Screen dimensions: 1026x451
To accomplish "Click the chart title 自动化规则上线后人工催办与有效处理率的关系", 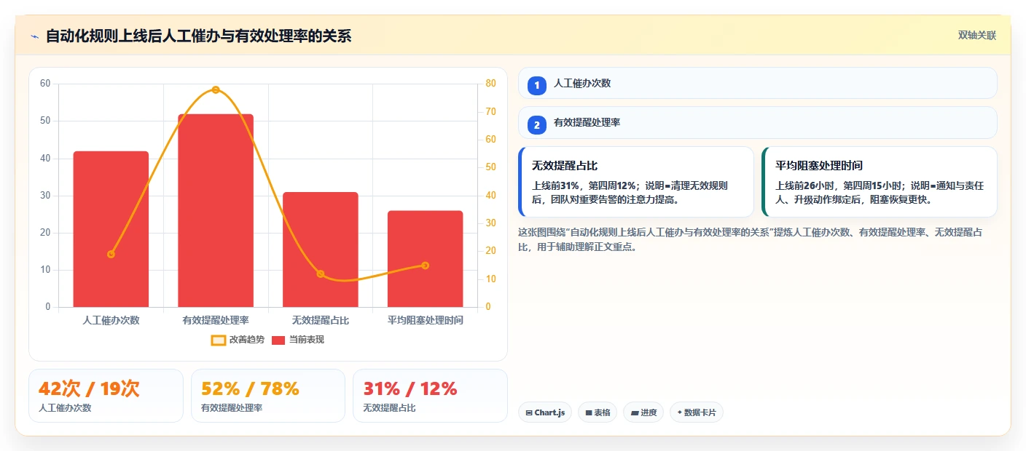I will point(198,36).
